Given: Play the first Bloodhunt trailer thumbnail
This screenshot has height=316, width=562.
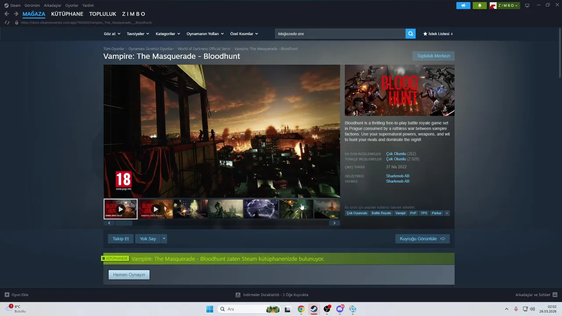Looking at the screenshot, I should tap(120, 209).
